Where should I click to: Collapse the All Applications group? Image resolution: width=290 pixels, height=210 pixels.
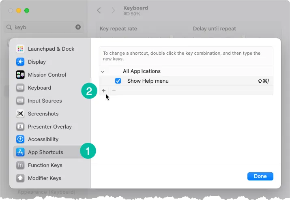(x=103, y=71)
